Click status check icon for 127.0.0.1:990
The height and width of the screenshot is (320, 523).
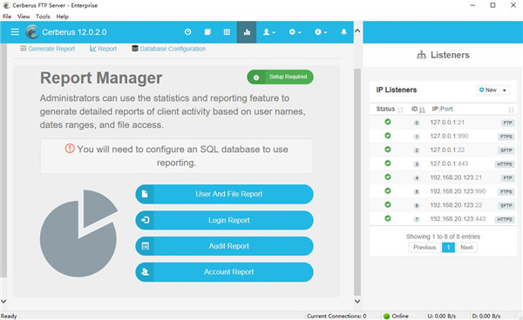pyautogui.click(x=388, y=136)
